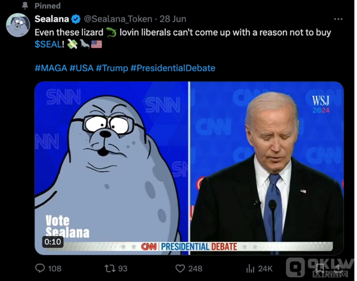Open the $SEAL cashtag link

[x=48, y=44]
